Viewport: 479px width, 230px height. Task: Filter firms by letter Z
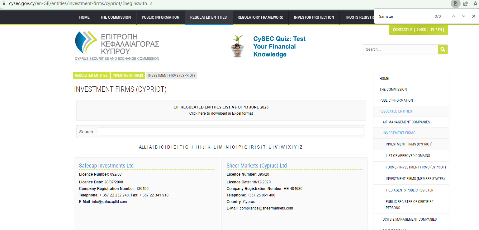pyautogui.click(x=301, y=147)
